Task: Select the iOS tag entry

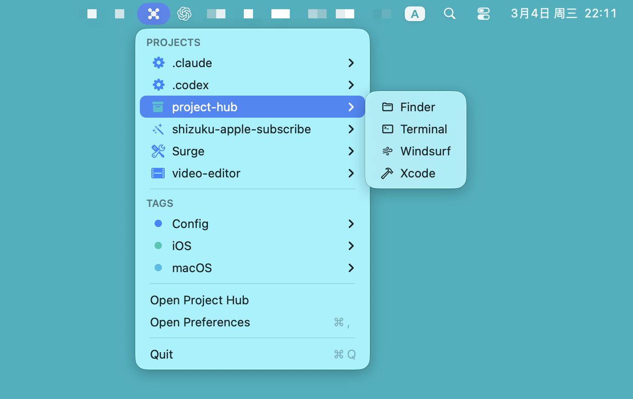Action: click(253, 245)
